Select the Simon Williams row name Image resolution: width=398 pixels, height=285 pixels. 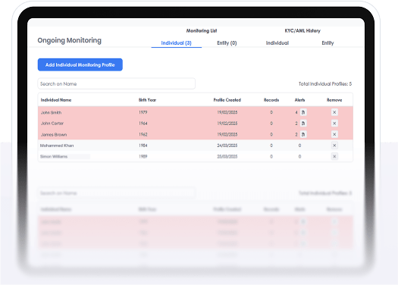tap(54, 156)
